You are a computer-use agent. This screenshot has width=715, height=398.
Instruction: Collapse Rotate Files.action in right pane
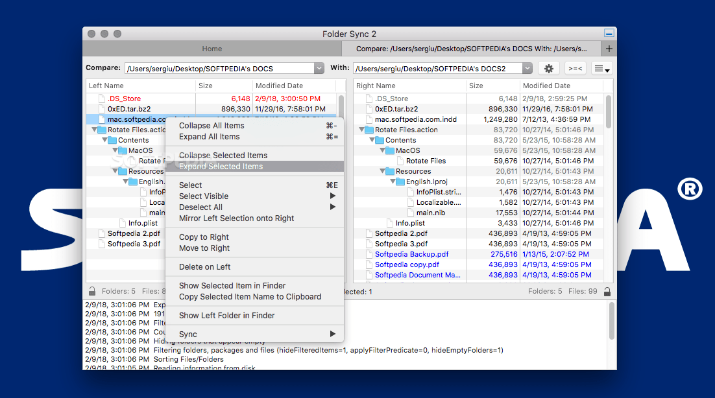pos(361,130)
